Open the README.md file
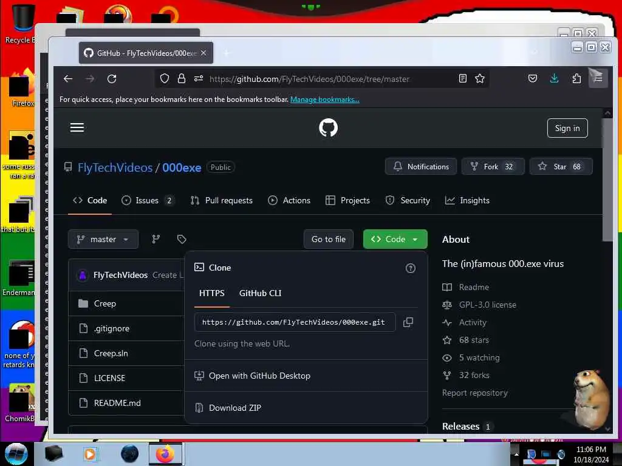 click(x=117, y=403)
